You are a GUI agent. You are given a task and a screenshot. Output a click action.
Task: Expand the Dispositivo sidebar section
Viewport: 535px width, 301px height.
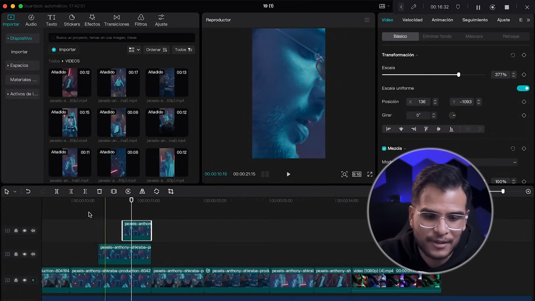[21, 38]
